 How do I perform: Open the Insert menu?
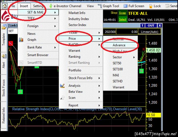point(24,6)
